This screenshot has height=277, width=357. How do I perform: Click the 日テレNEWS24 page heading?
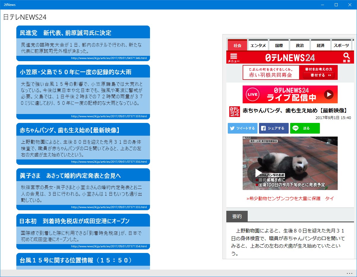click(25, 17)
